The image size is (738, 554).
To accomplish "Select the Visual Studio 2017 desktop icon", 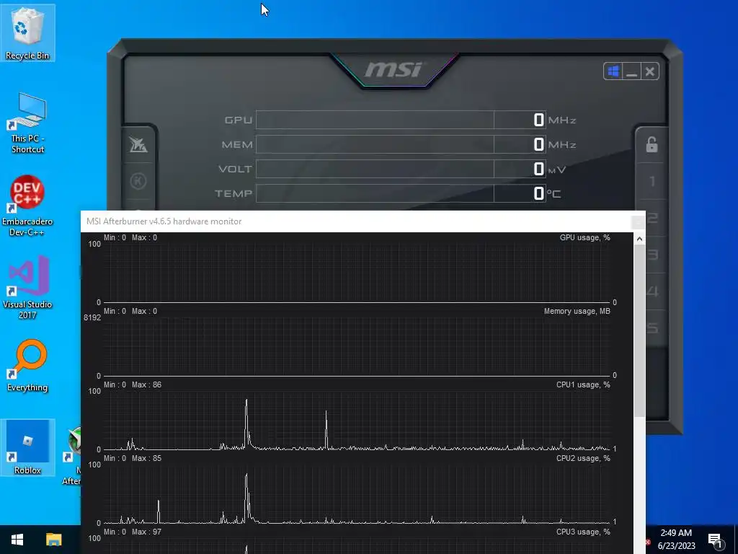I will [x=27, y=287].
